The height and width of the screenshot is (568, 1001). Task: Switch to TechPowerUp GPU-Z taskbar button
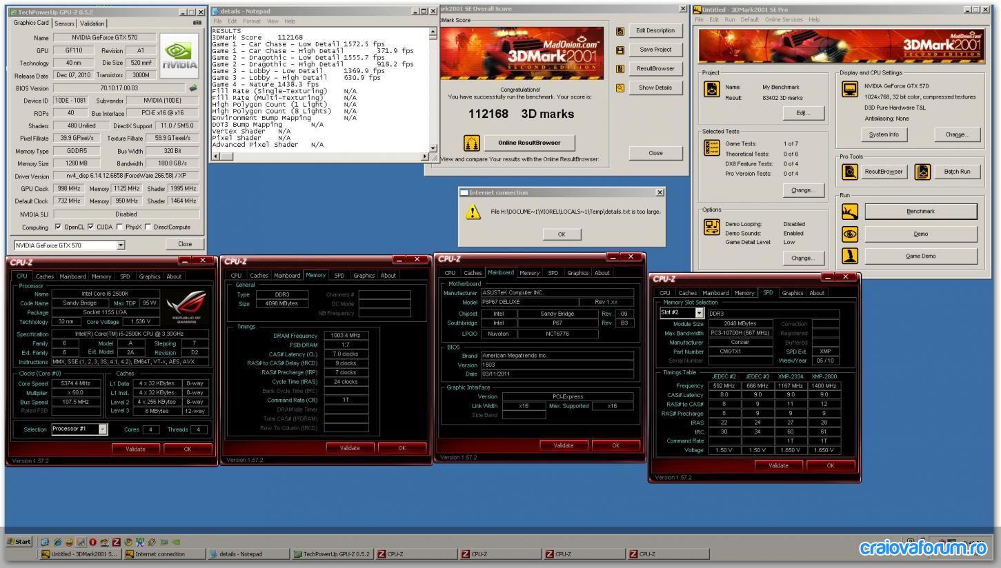[332, 554]
